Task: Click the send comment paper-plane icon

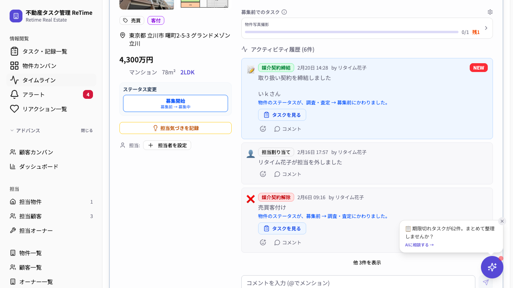Action: tap(486, 282)
